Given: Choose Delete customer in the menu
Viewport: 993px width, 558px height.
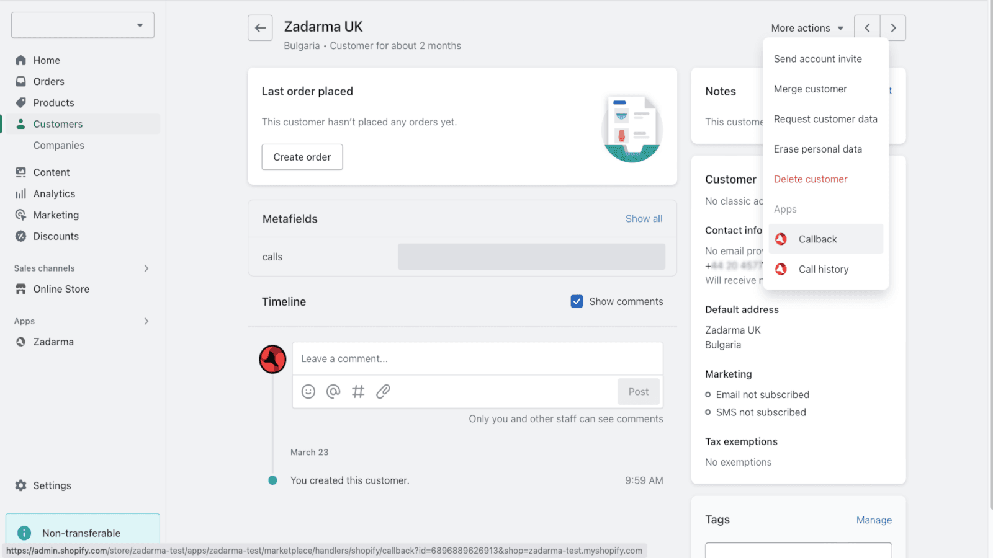Looking at the screenshot, I should 810,179.
